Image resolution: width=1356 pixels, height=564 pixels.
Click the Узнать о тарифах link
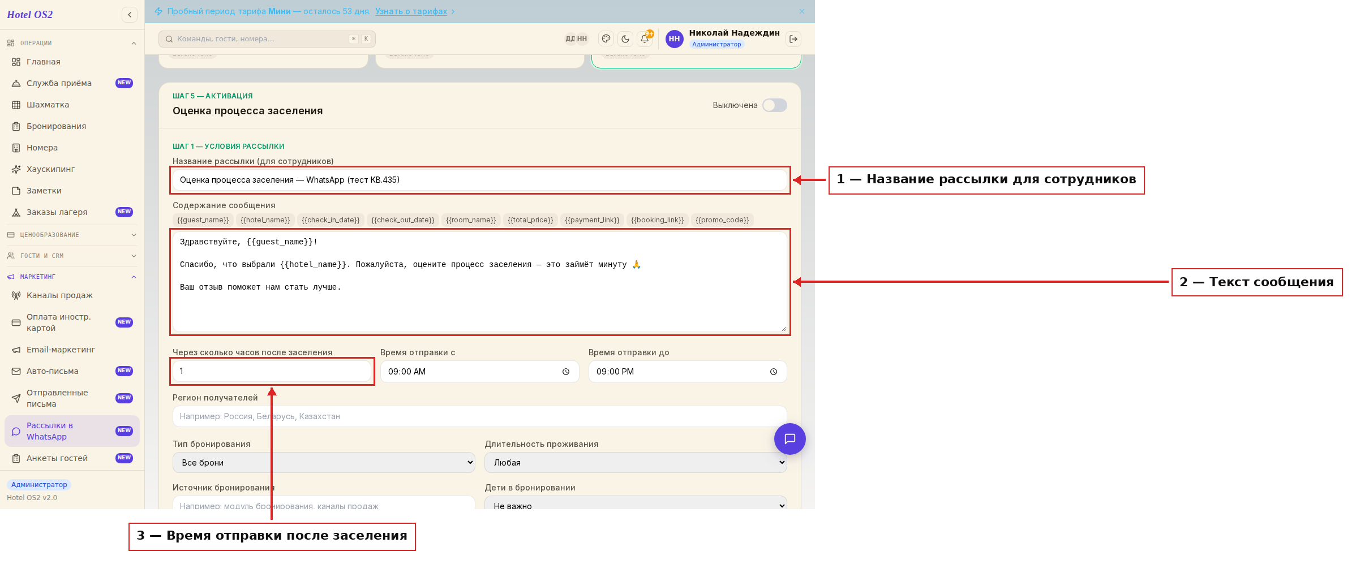point(411,11)
